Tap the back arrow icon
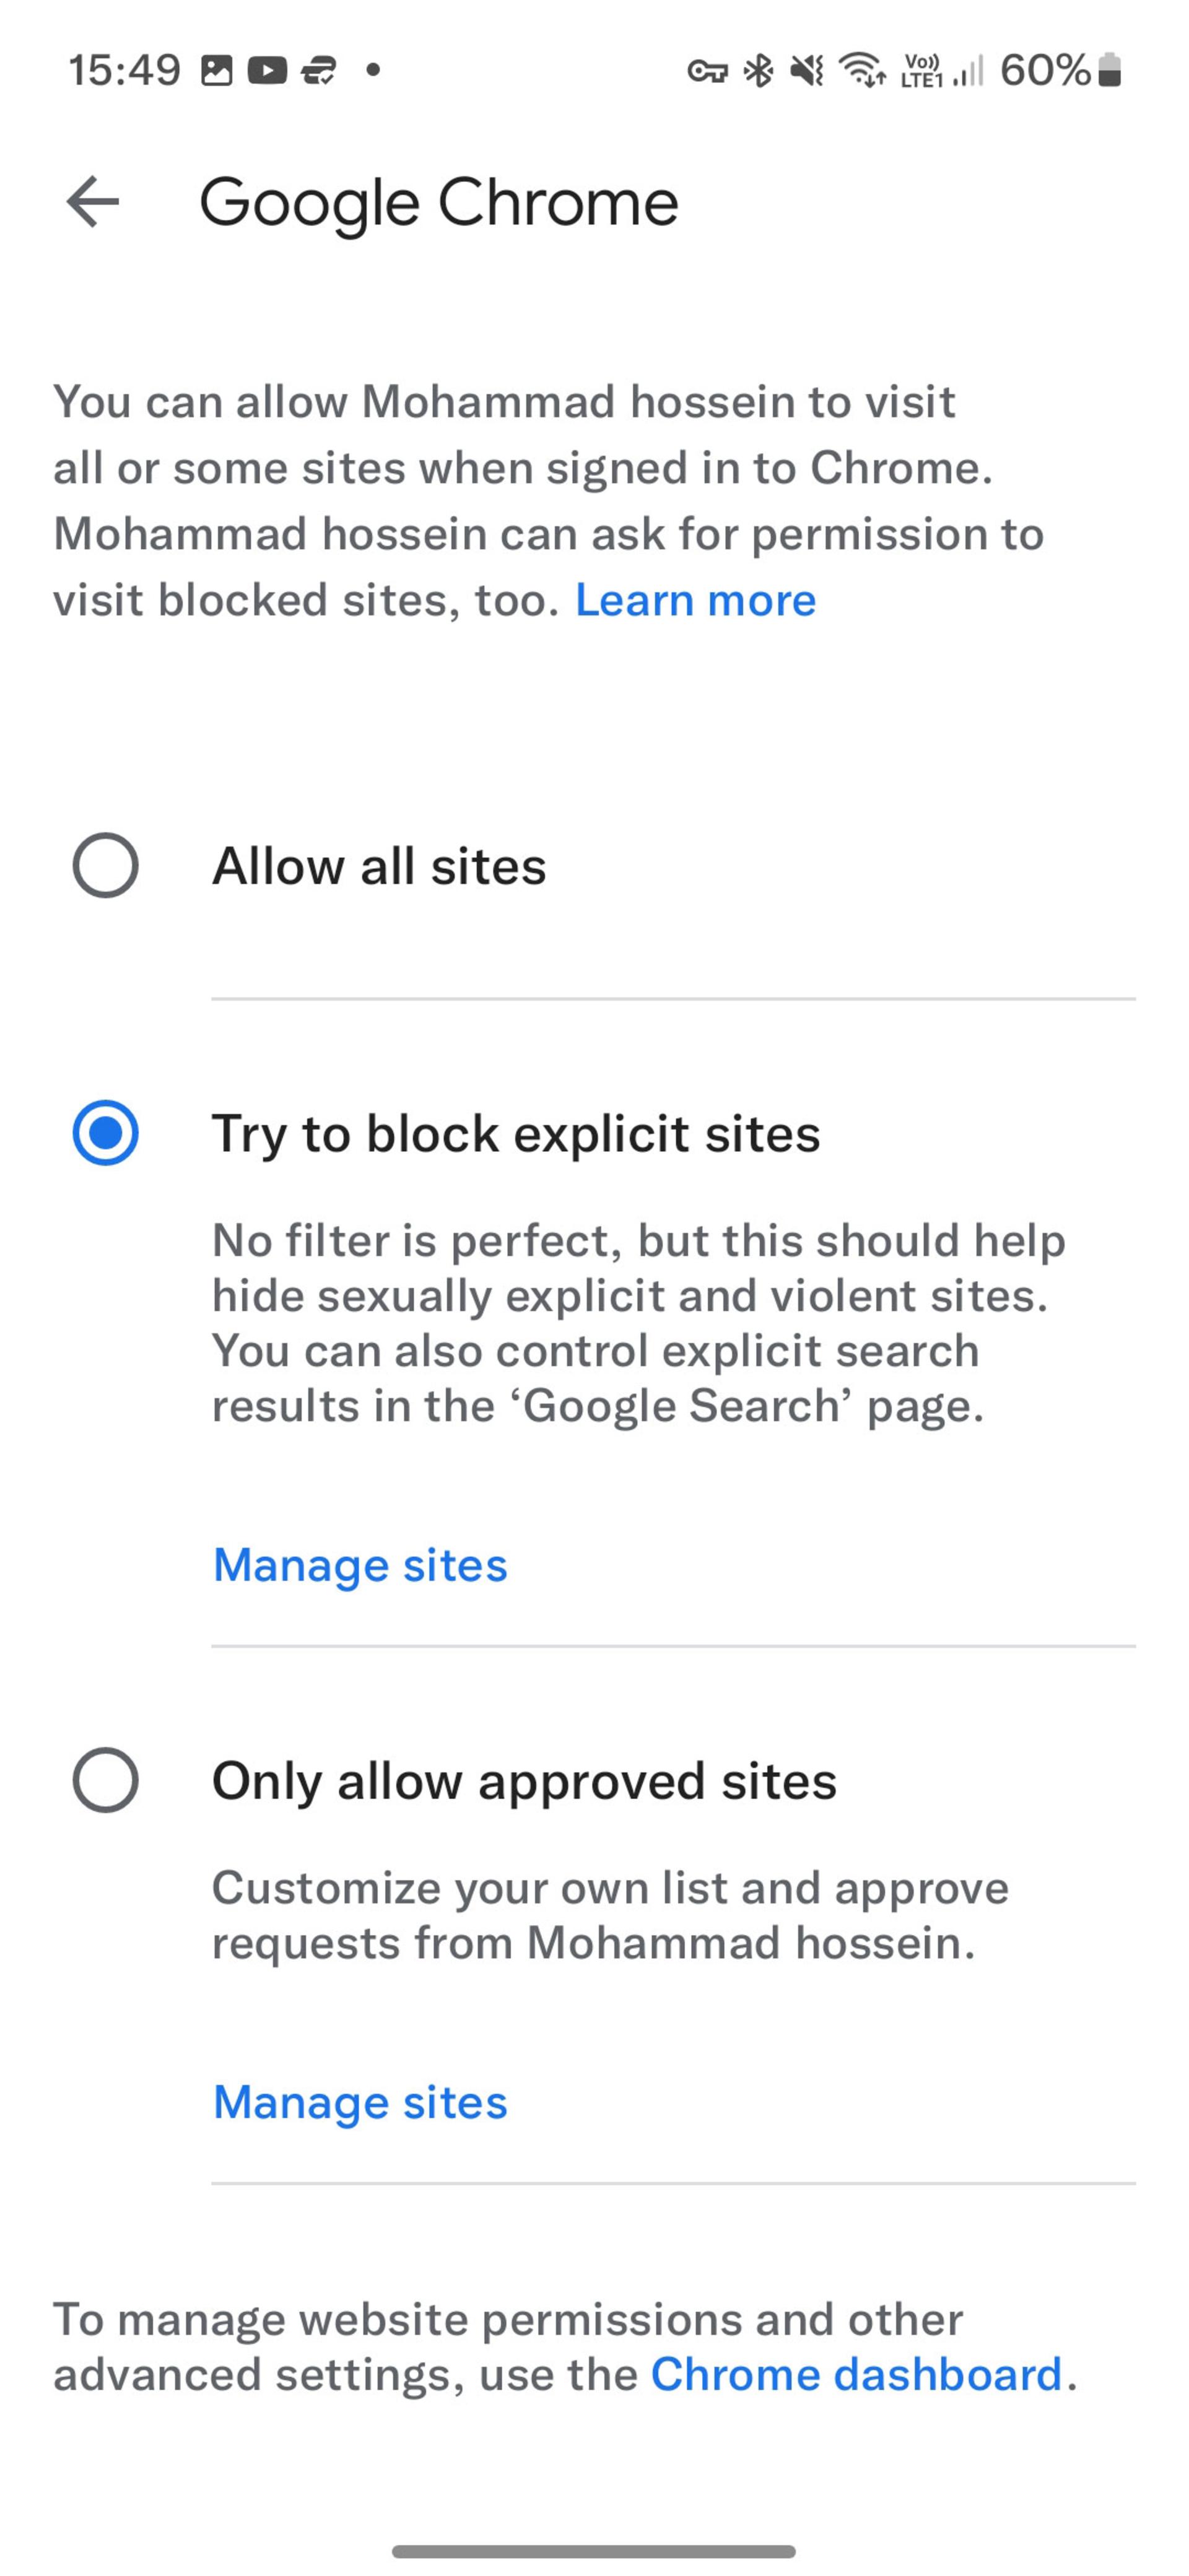This screenshot has width=1189, height=2576. [x=93, y=202]
